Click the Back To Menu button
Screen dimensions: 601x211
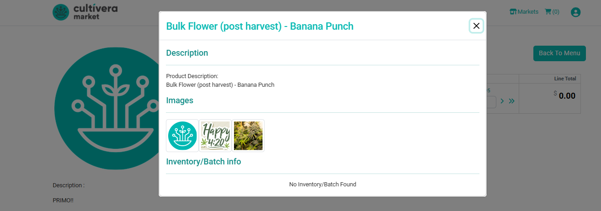point(559,53)
